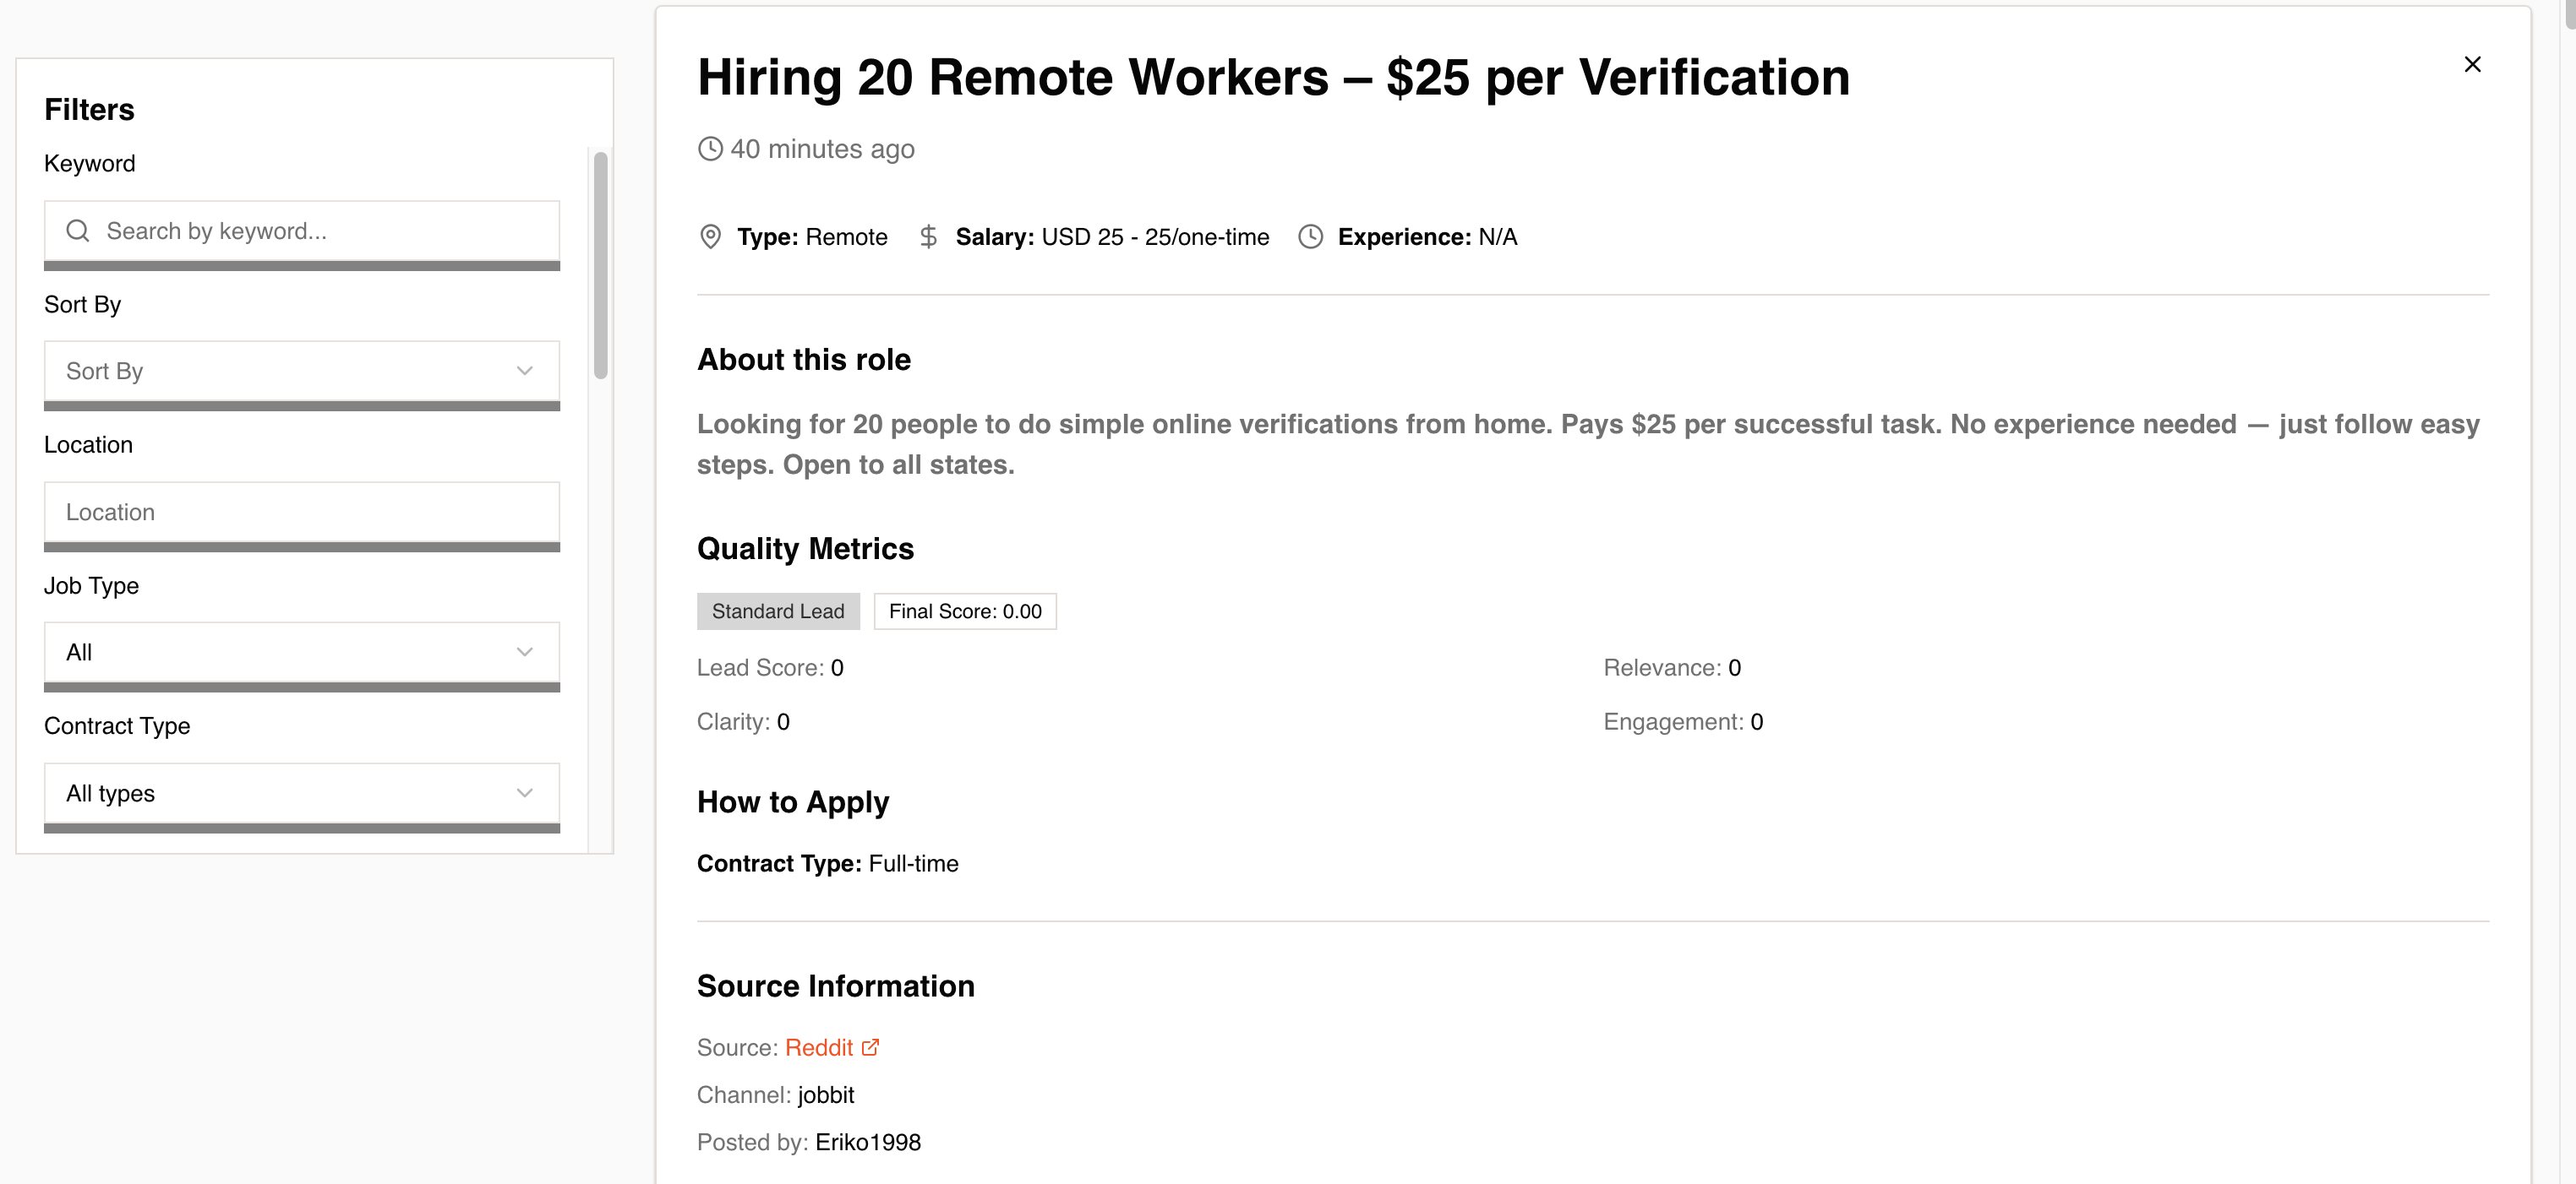Click the external link icon beside Reddit
Image resolution: width=2576 pixels, height=1184 pixels.
[x=870, y=1047]
